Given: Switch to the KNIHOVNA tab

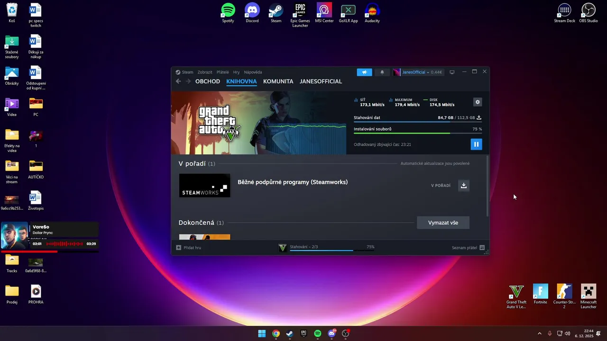Looking at the screenshot, I should (x=241, y=81).
